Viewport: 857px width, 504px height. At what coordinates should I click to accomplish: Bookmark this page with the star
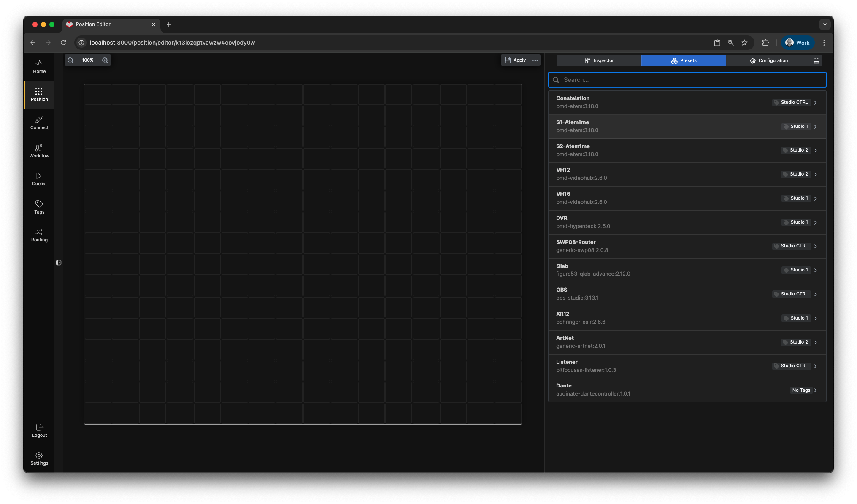[744, 43]
